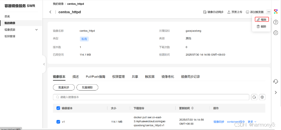Image resolution: width=281 pixels, height=130 pixels.
Task: Click containerd指令 link for v1
Action: coord(236,122)
